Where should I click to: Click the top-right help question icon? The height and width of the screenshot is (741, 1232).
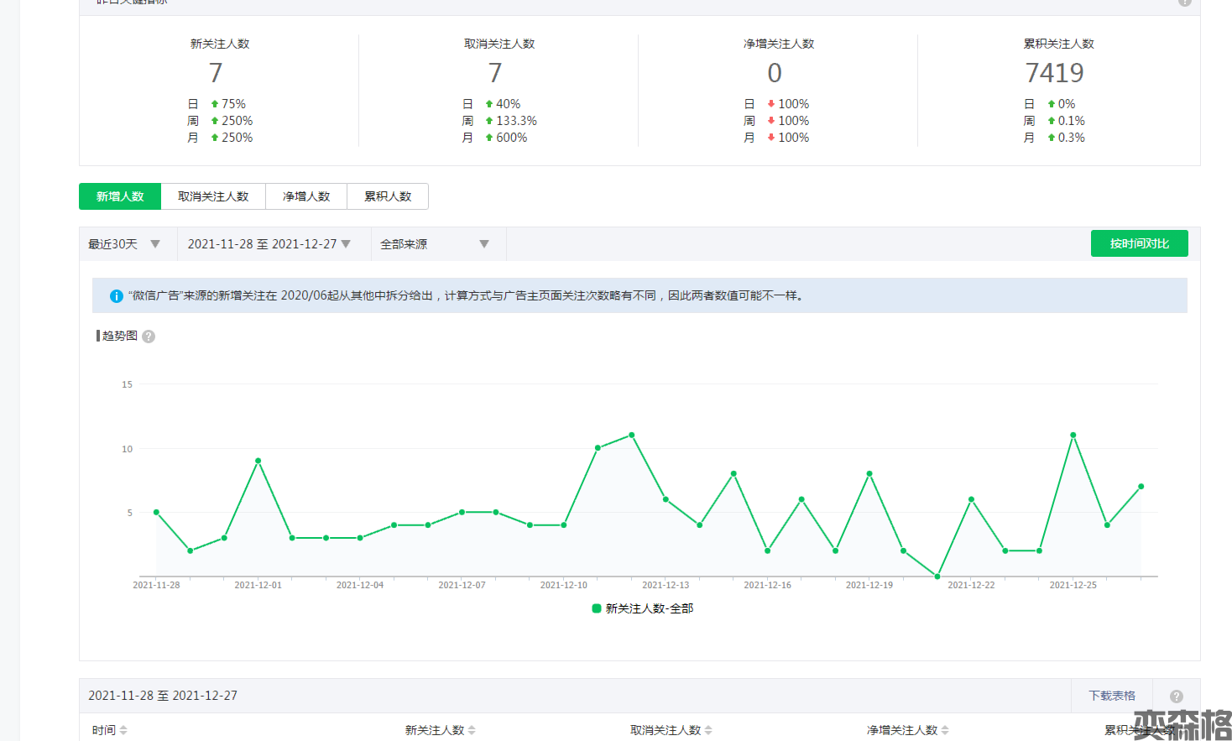click(x=1184, y=3)
